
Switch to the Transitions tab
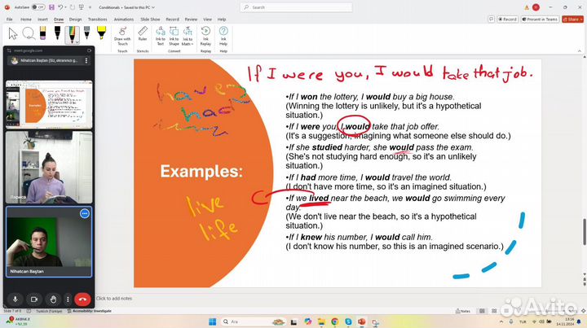[x=97, y=19]
